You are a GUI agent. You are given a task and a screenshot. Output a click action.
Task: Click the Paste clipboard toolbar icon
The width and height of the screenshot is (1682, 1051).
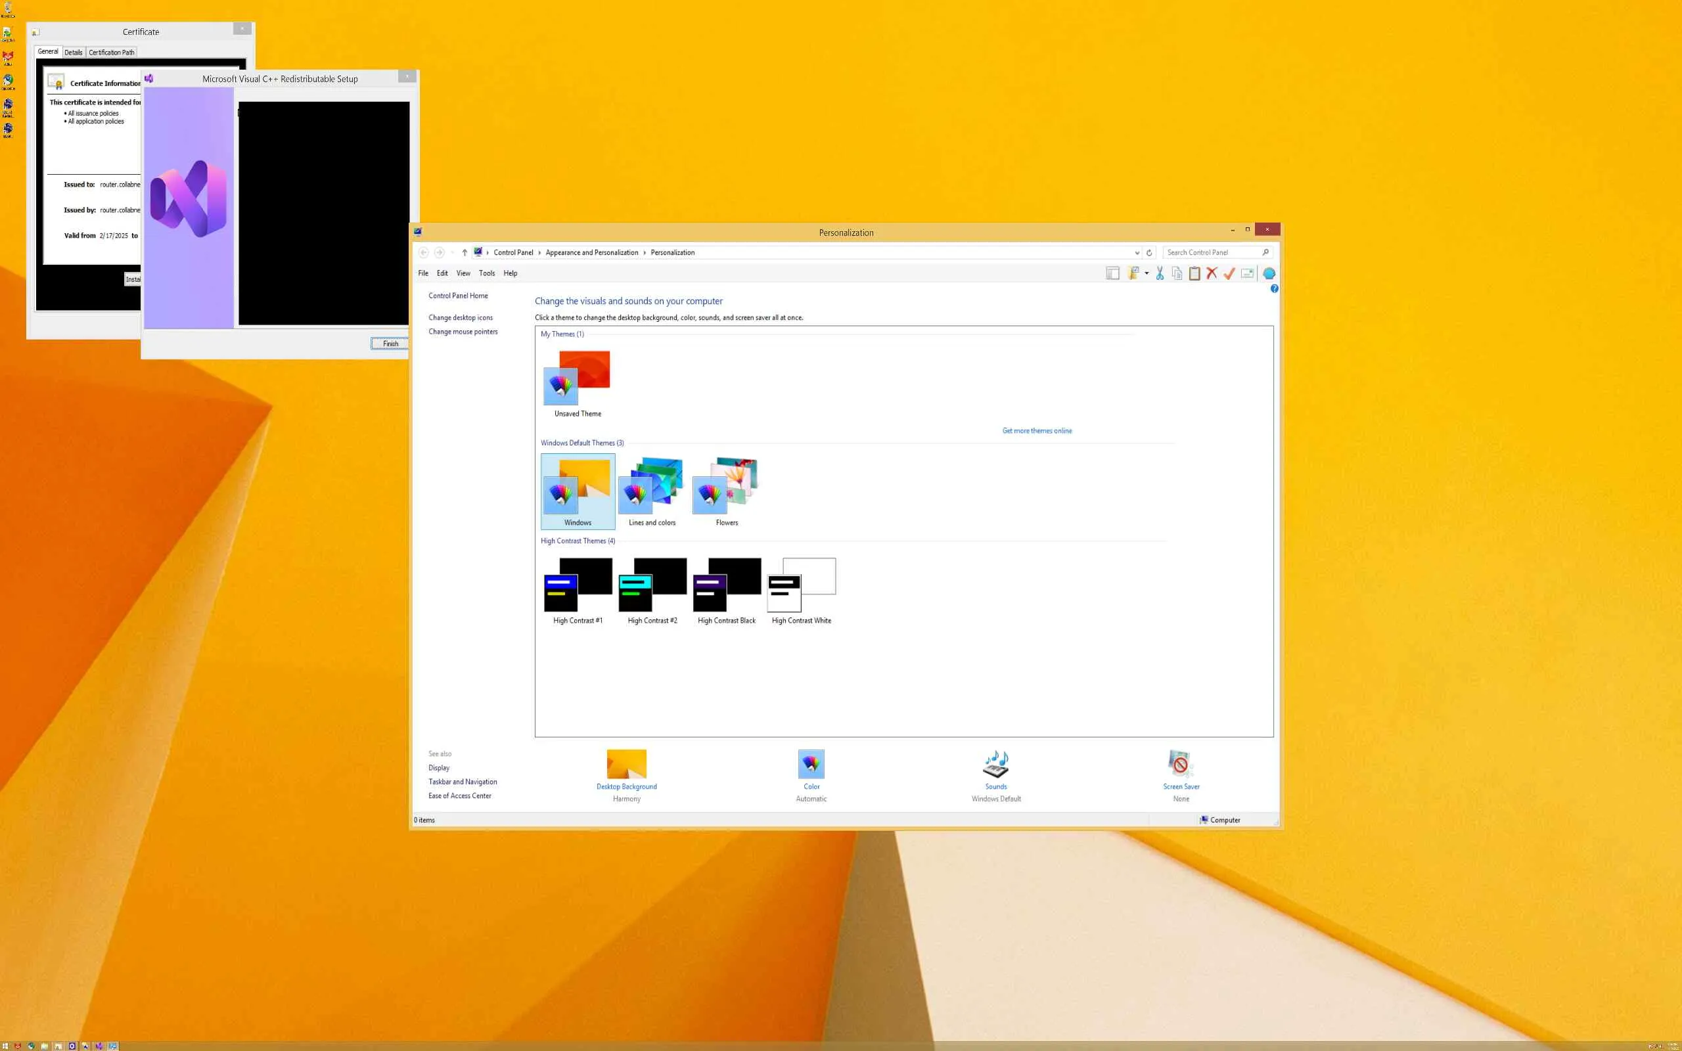click(1194, 273)
